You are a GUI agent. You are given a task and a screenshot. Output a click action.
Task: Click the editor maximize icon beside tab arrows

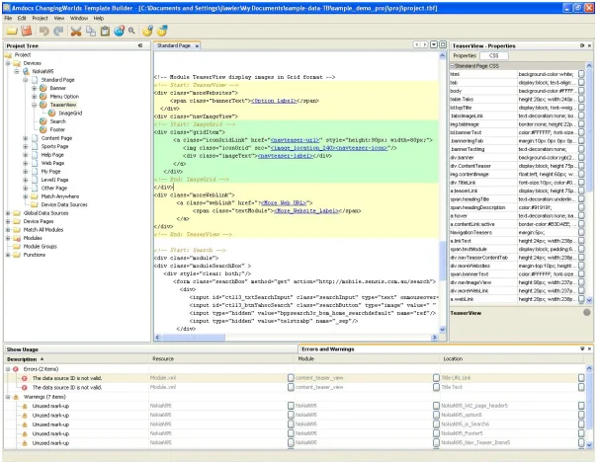point(443,44)
